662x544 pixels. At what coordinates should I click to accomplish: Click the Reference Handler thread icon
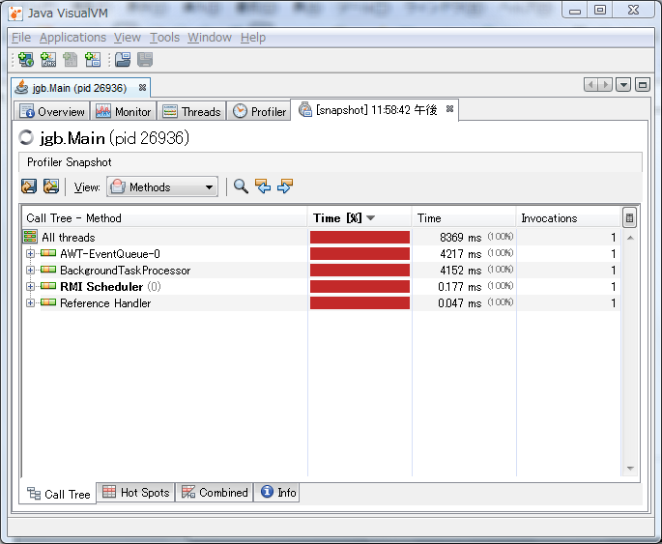point(48,302)
